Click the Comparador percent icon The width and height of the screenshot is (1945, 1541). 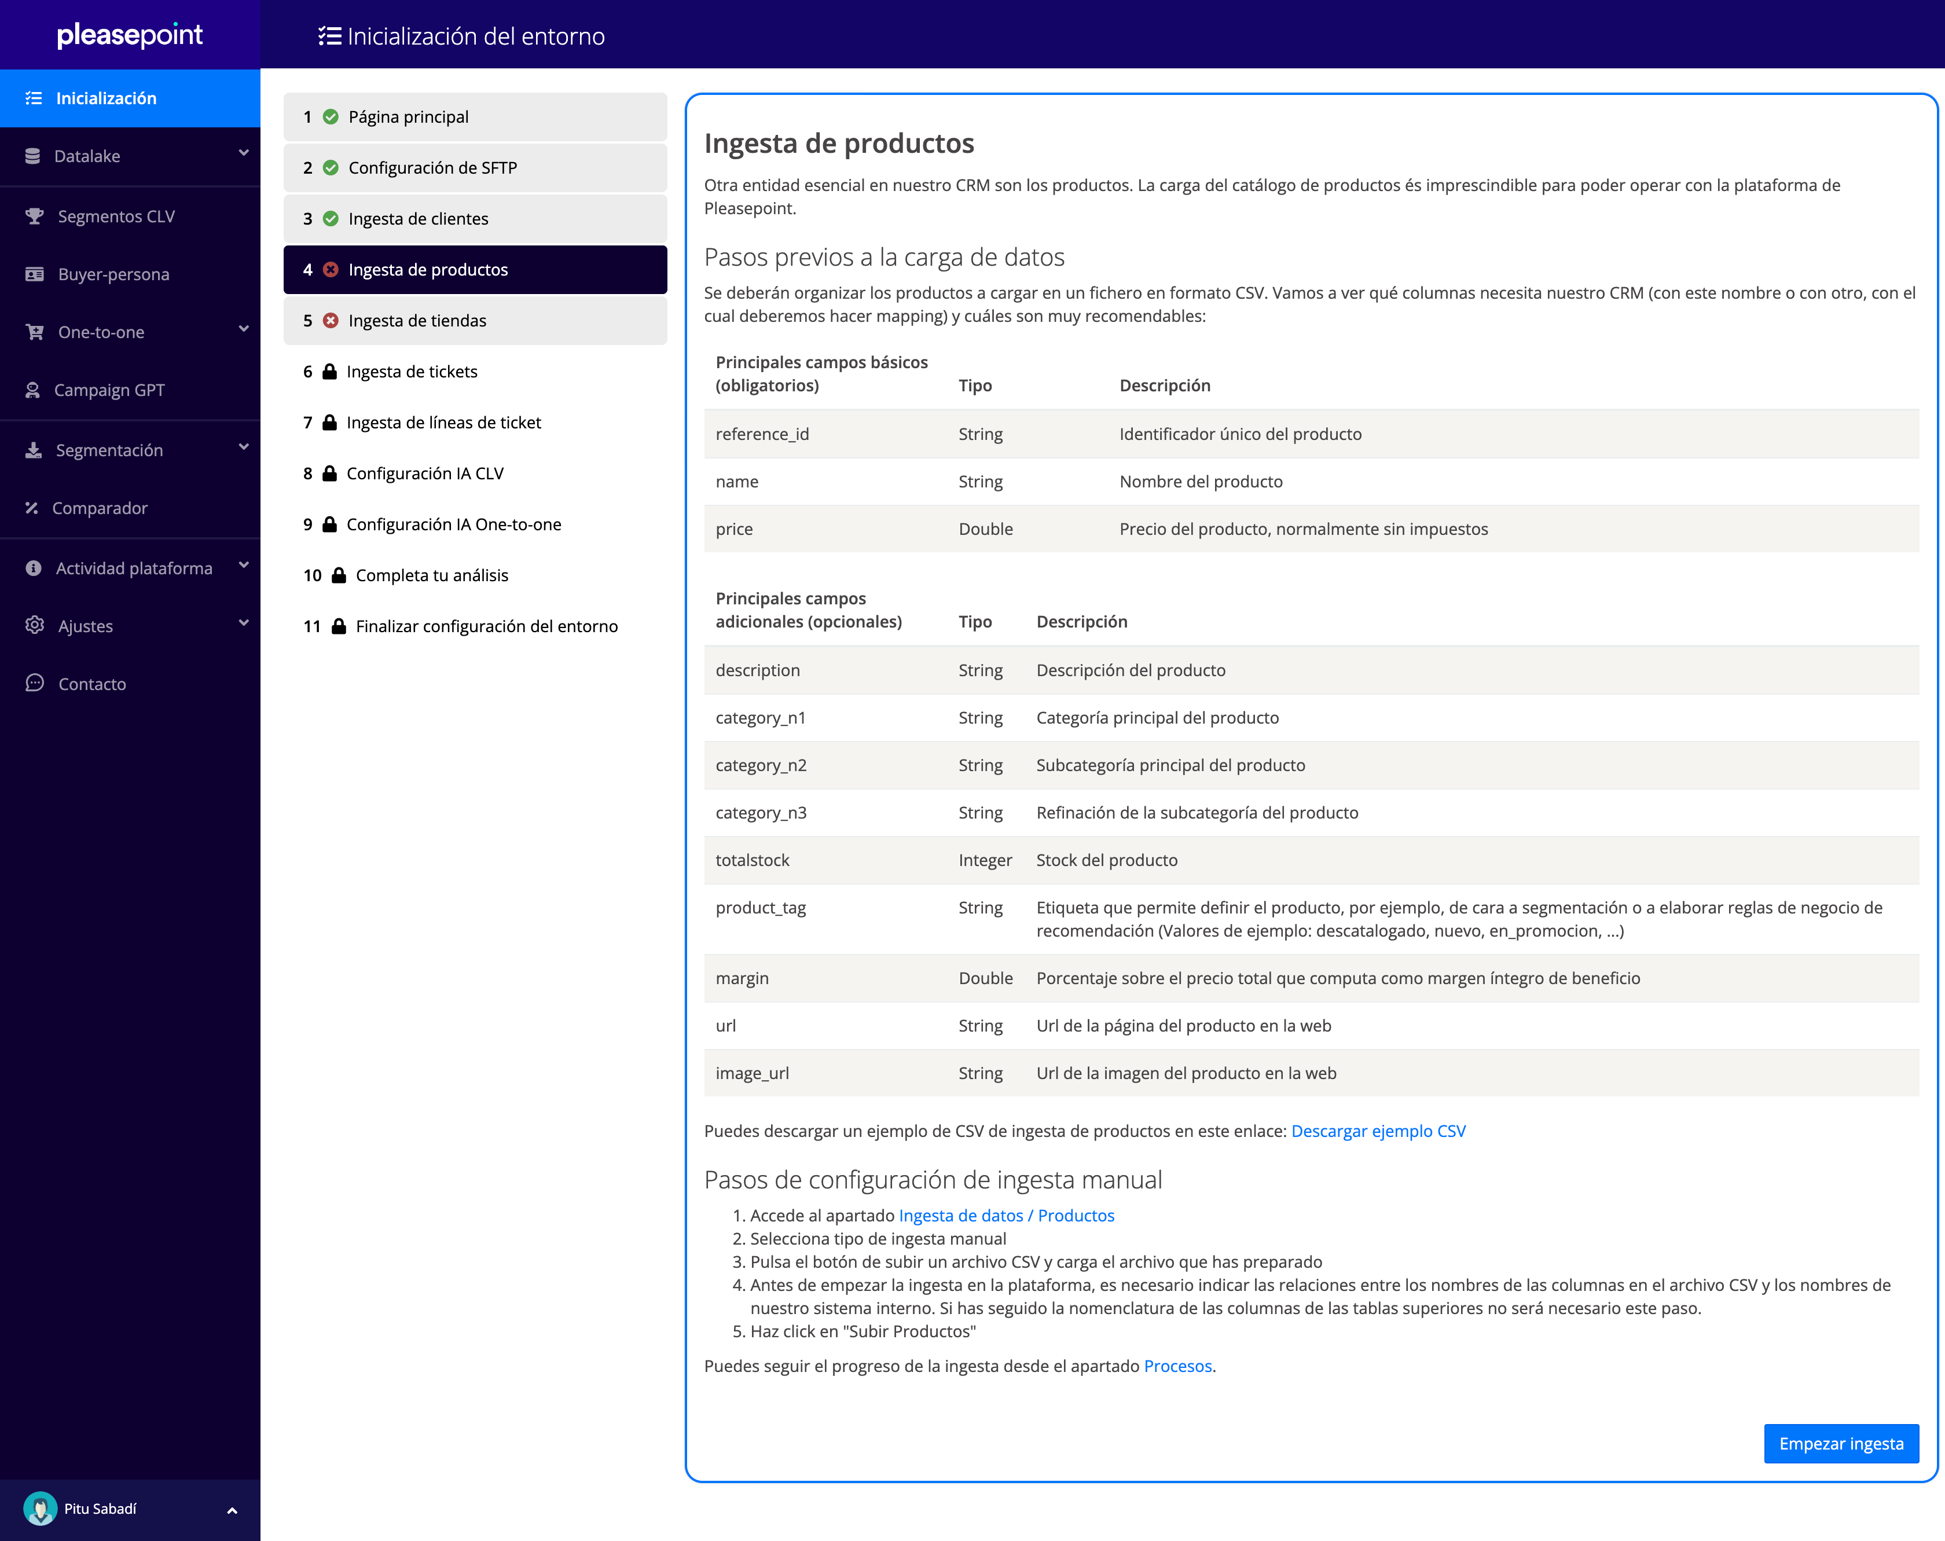point(32,508)
